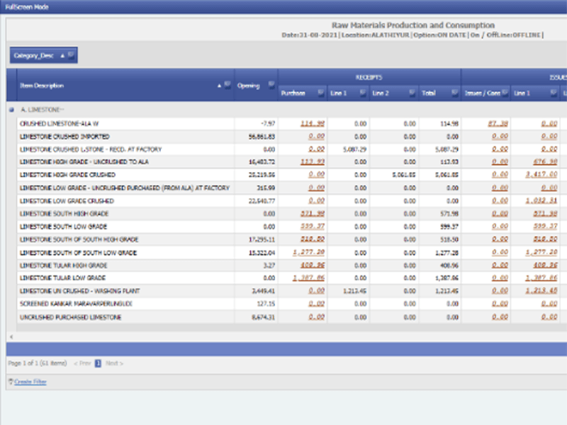The width and height of the screenshot is (567, 425).
Task: Click filter icon in Opening column header
Action: 271,85
